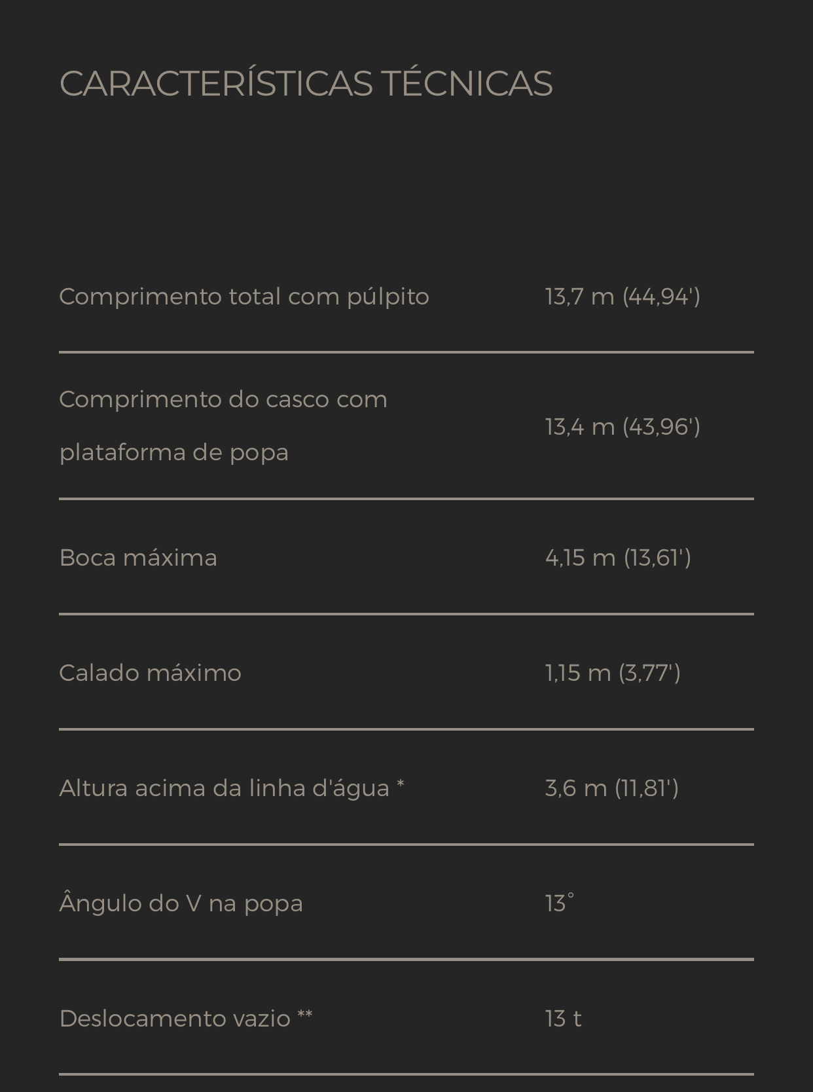Click the 13° angle value
Viewport: 813px width, 1092px height.
(560, 903)
